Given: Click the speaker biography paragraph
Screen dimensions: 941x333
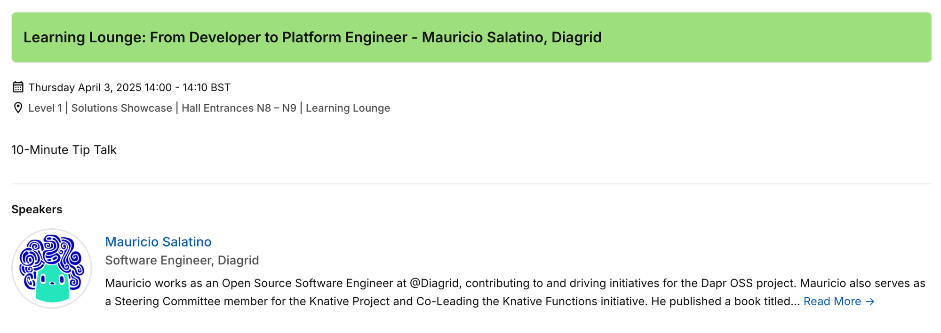Looking at the screenshot, I should (x=515, y=292).
